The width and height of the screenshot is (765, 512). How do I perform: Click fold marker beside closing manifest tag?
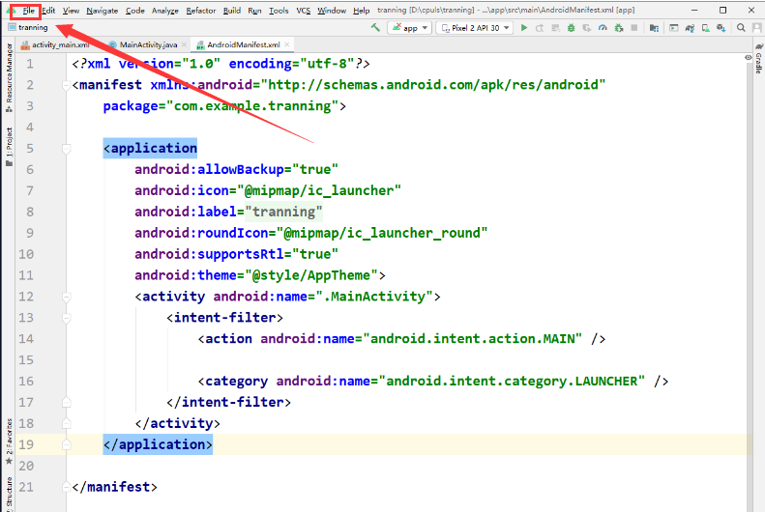(67, 487)
